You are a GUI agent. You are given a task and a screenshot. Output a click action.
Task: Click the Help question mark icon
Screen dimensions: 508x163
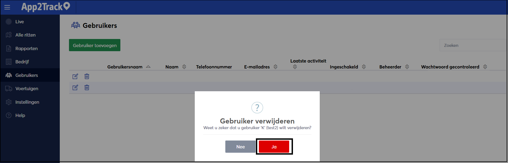(9, 115)
